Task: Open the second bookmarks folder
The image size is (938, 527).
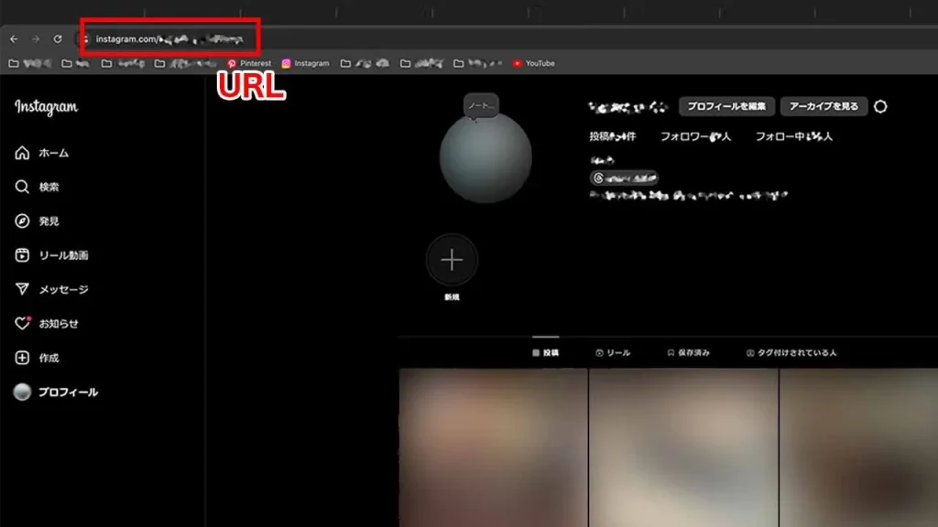Action: 76,63
